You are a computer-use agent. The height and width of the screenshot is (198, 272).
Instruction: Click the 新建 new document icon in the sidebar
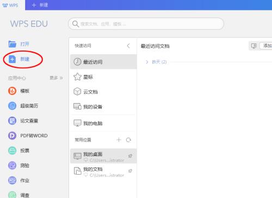pyautogui.click(x=13, y=59)
